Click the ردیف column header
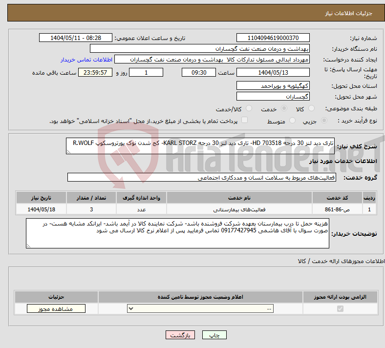 369,198
